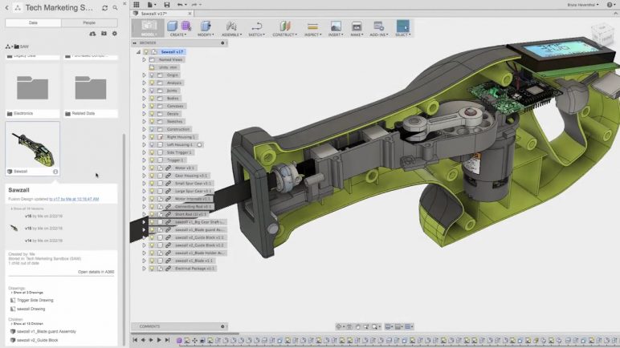
Task: Click the Sawzall info icon
Action: [55, 172]
